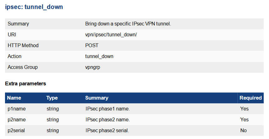Select the p1name parameter name
269x139 pixels.
click(x=17, y=109)
